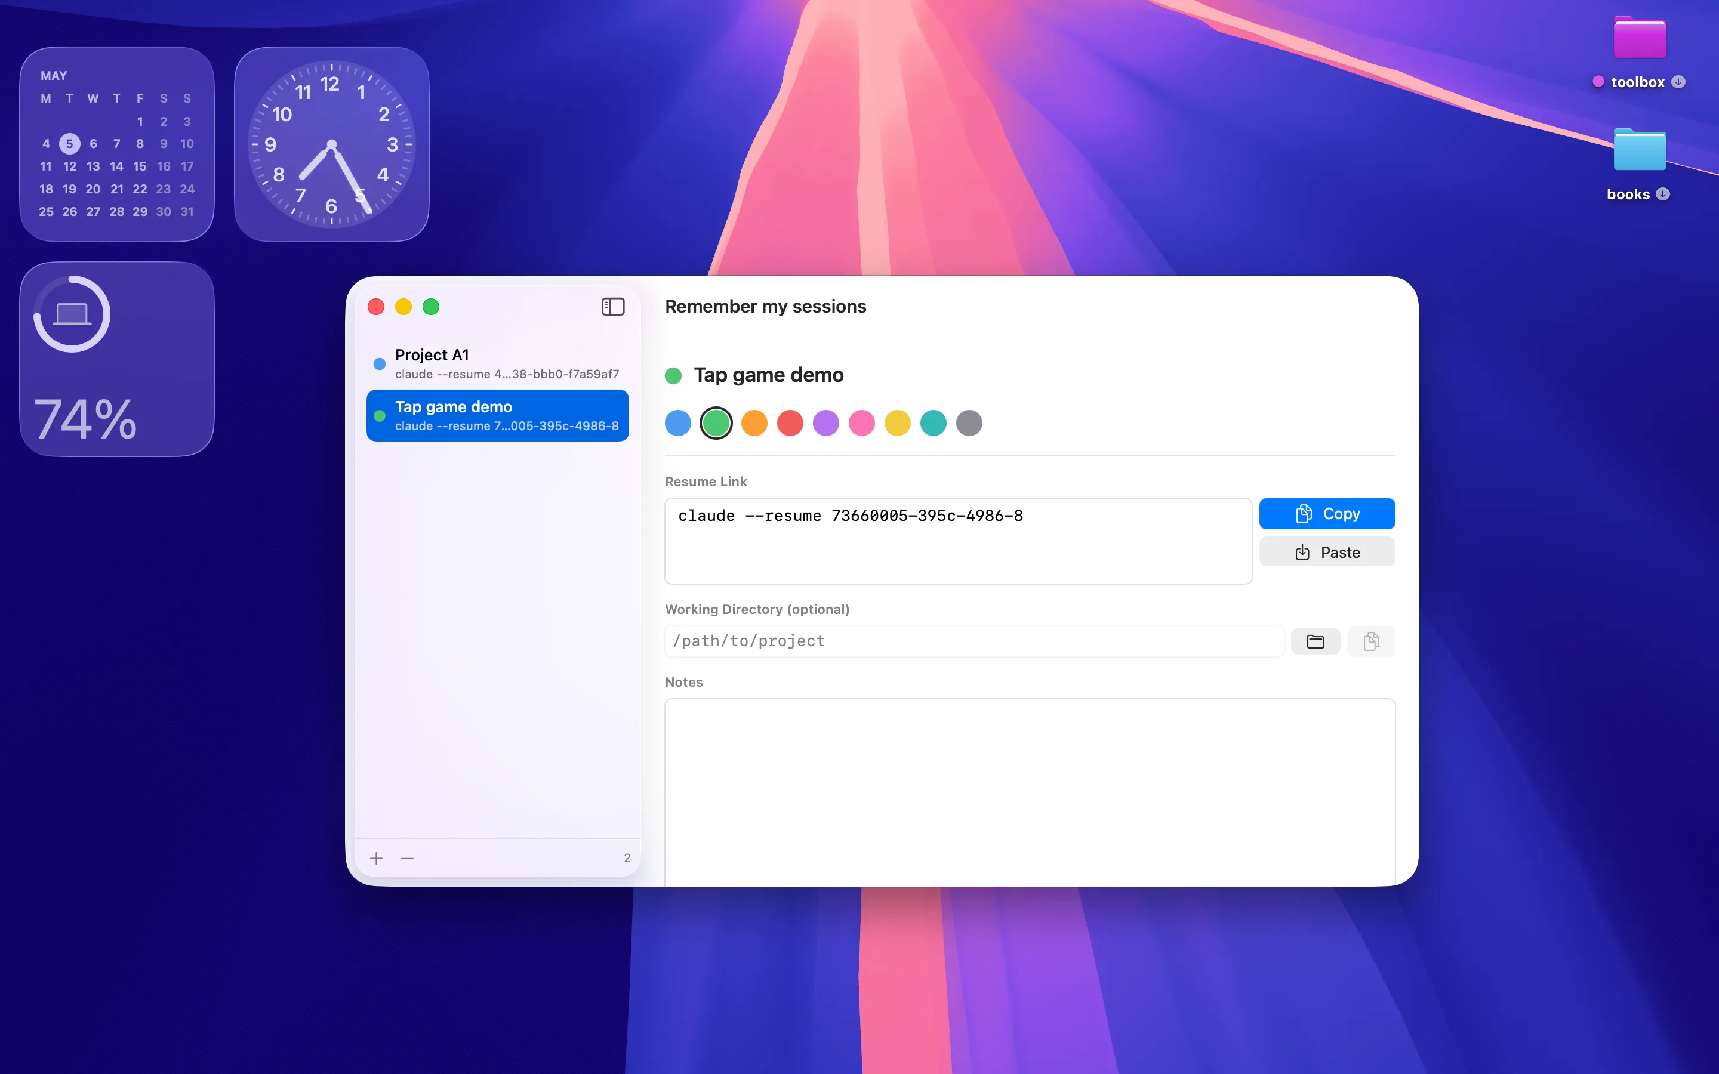Browse for working directory folder icon

(1315, 641)
